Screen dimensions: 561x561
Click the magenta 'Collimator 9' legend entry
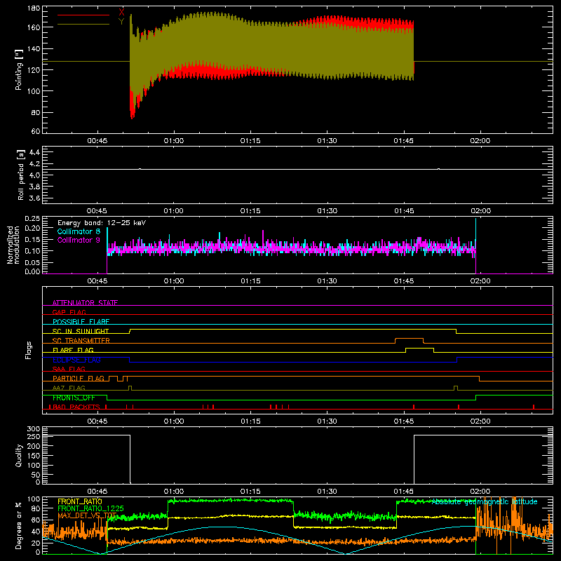tap(79, 240)
